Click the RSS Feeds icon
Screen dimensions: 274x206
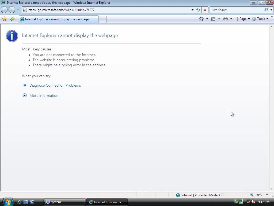213,19
